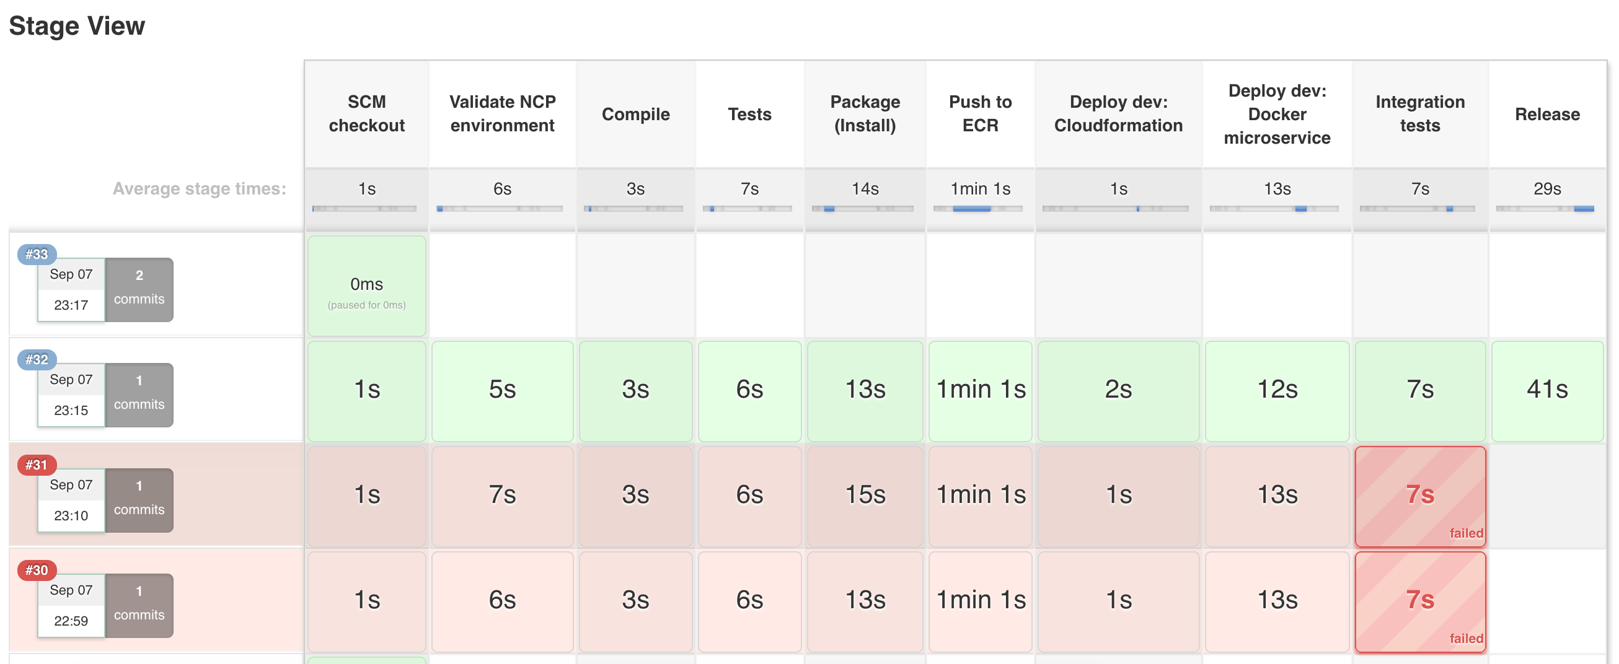Open the 12s Docker microservice cell of build #32

1277,391
